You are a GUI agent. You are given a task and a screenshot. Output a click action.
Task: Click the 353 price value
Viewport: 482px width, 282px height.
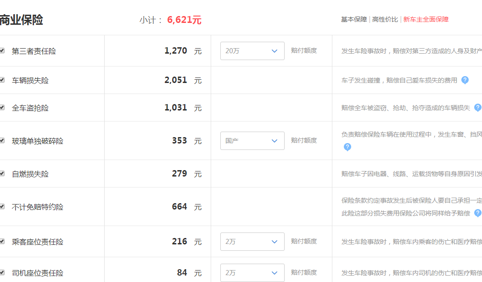coord(179,141)
